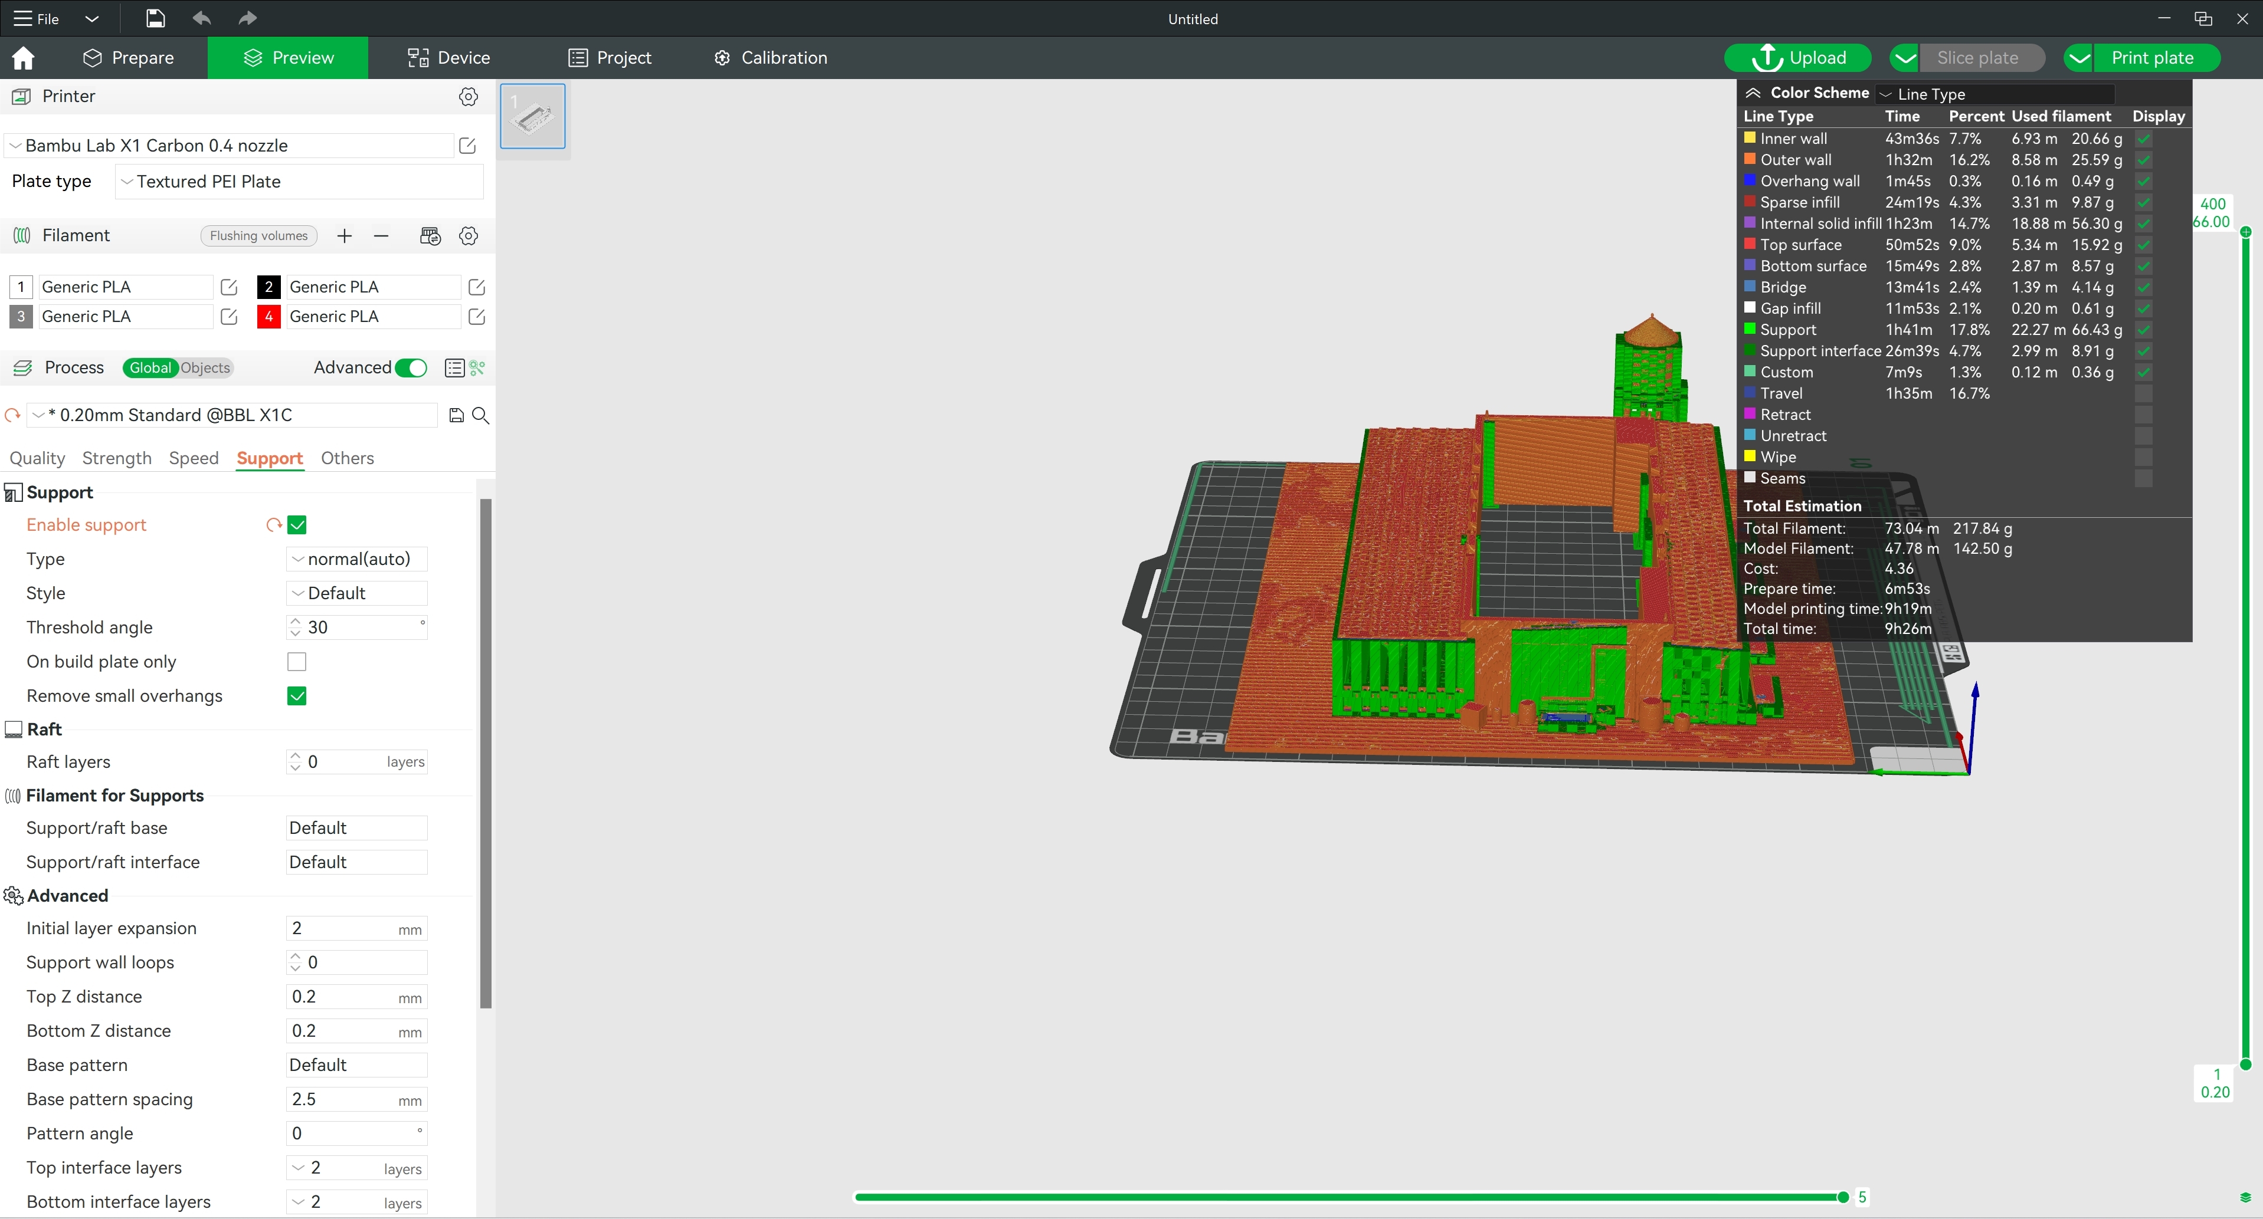
Task: Click the save file icon in title bar
Action: [x=156, y=18]
